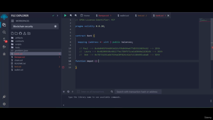
Task: Click the Paul address comment line
Action: [x=119, y=48]
